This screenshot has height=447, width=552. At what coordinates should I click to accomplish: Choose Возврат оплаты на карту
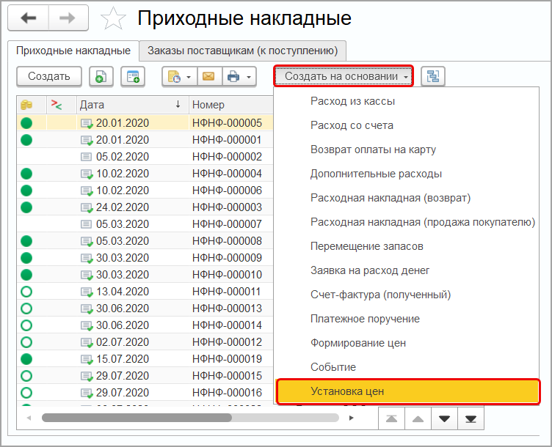373,149
